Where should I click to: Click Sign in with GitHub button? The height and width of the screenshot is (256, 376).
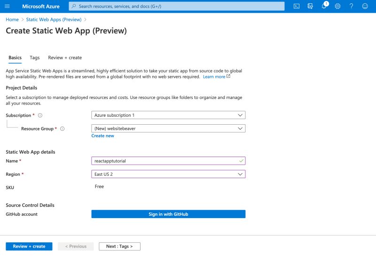[x=168, y=214]
